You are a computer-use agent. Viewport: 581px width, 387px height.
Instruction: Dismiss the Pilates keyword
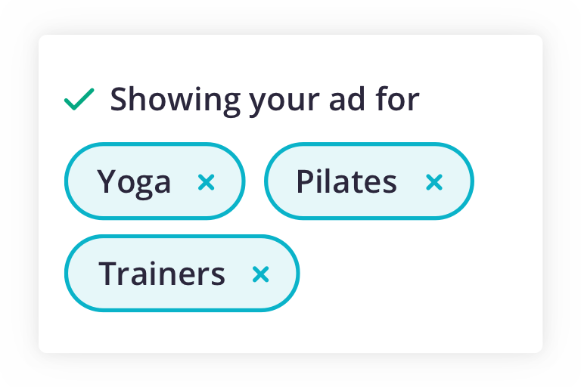(433, 182)
